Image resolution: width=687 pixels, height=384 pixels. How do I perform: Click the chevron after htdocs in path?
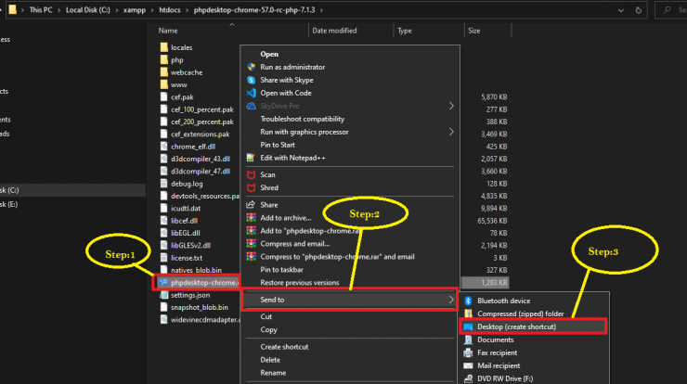(188, 10)
